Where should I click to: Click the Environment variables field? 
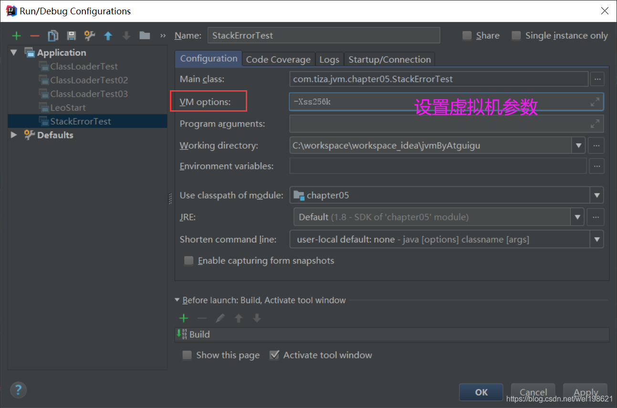[438, 166]
